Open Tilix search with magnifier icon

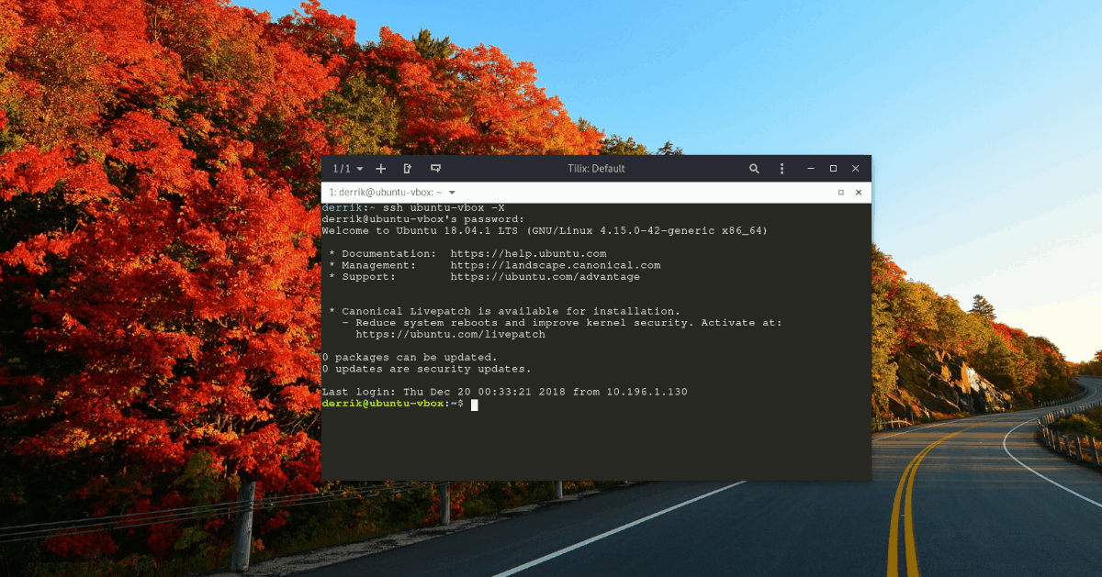pyautogui.click(x=754, y=169)
